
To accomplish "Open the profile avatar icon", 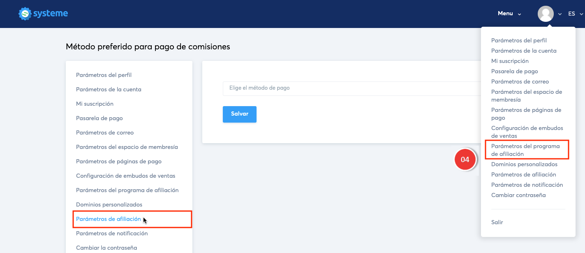I will (x=546, y=14).
